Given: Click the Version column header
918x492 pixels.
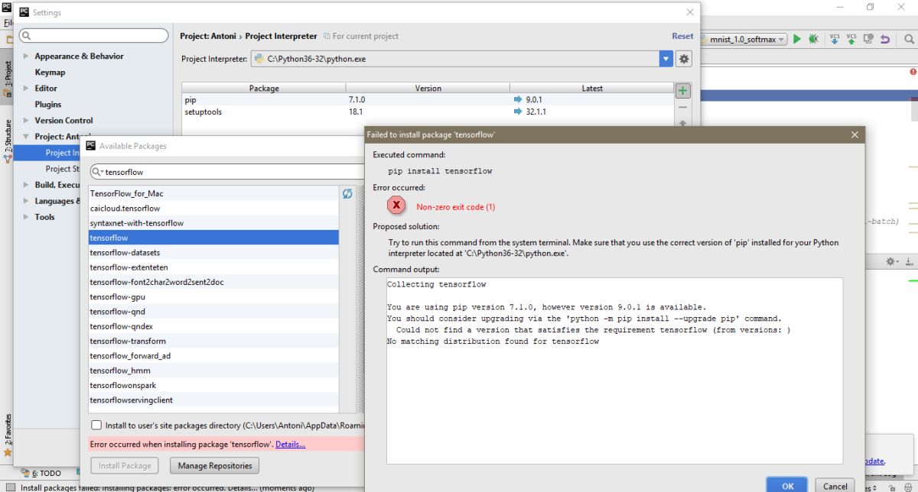Looking at the screenshot, I should click(x=428, y=88).
